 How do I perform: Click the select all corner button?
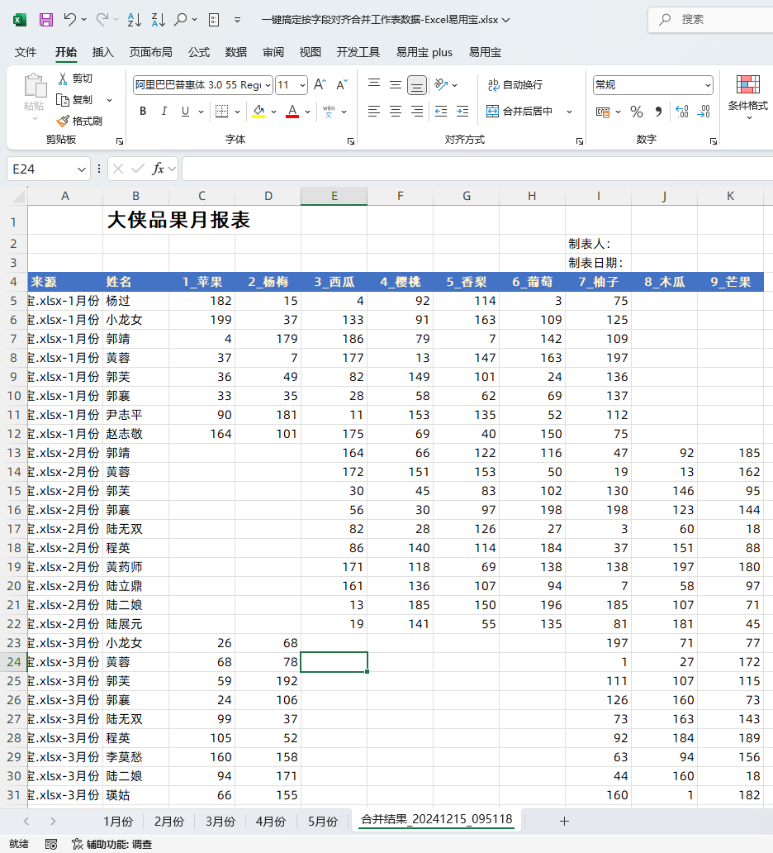(x=18, y=196)
